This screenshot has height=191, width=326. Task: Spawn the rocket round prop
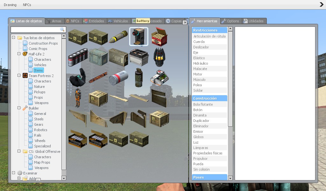coord(118,37)
